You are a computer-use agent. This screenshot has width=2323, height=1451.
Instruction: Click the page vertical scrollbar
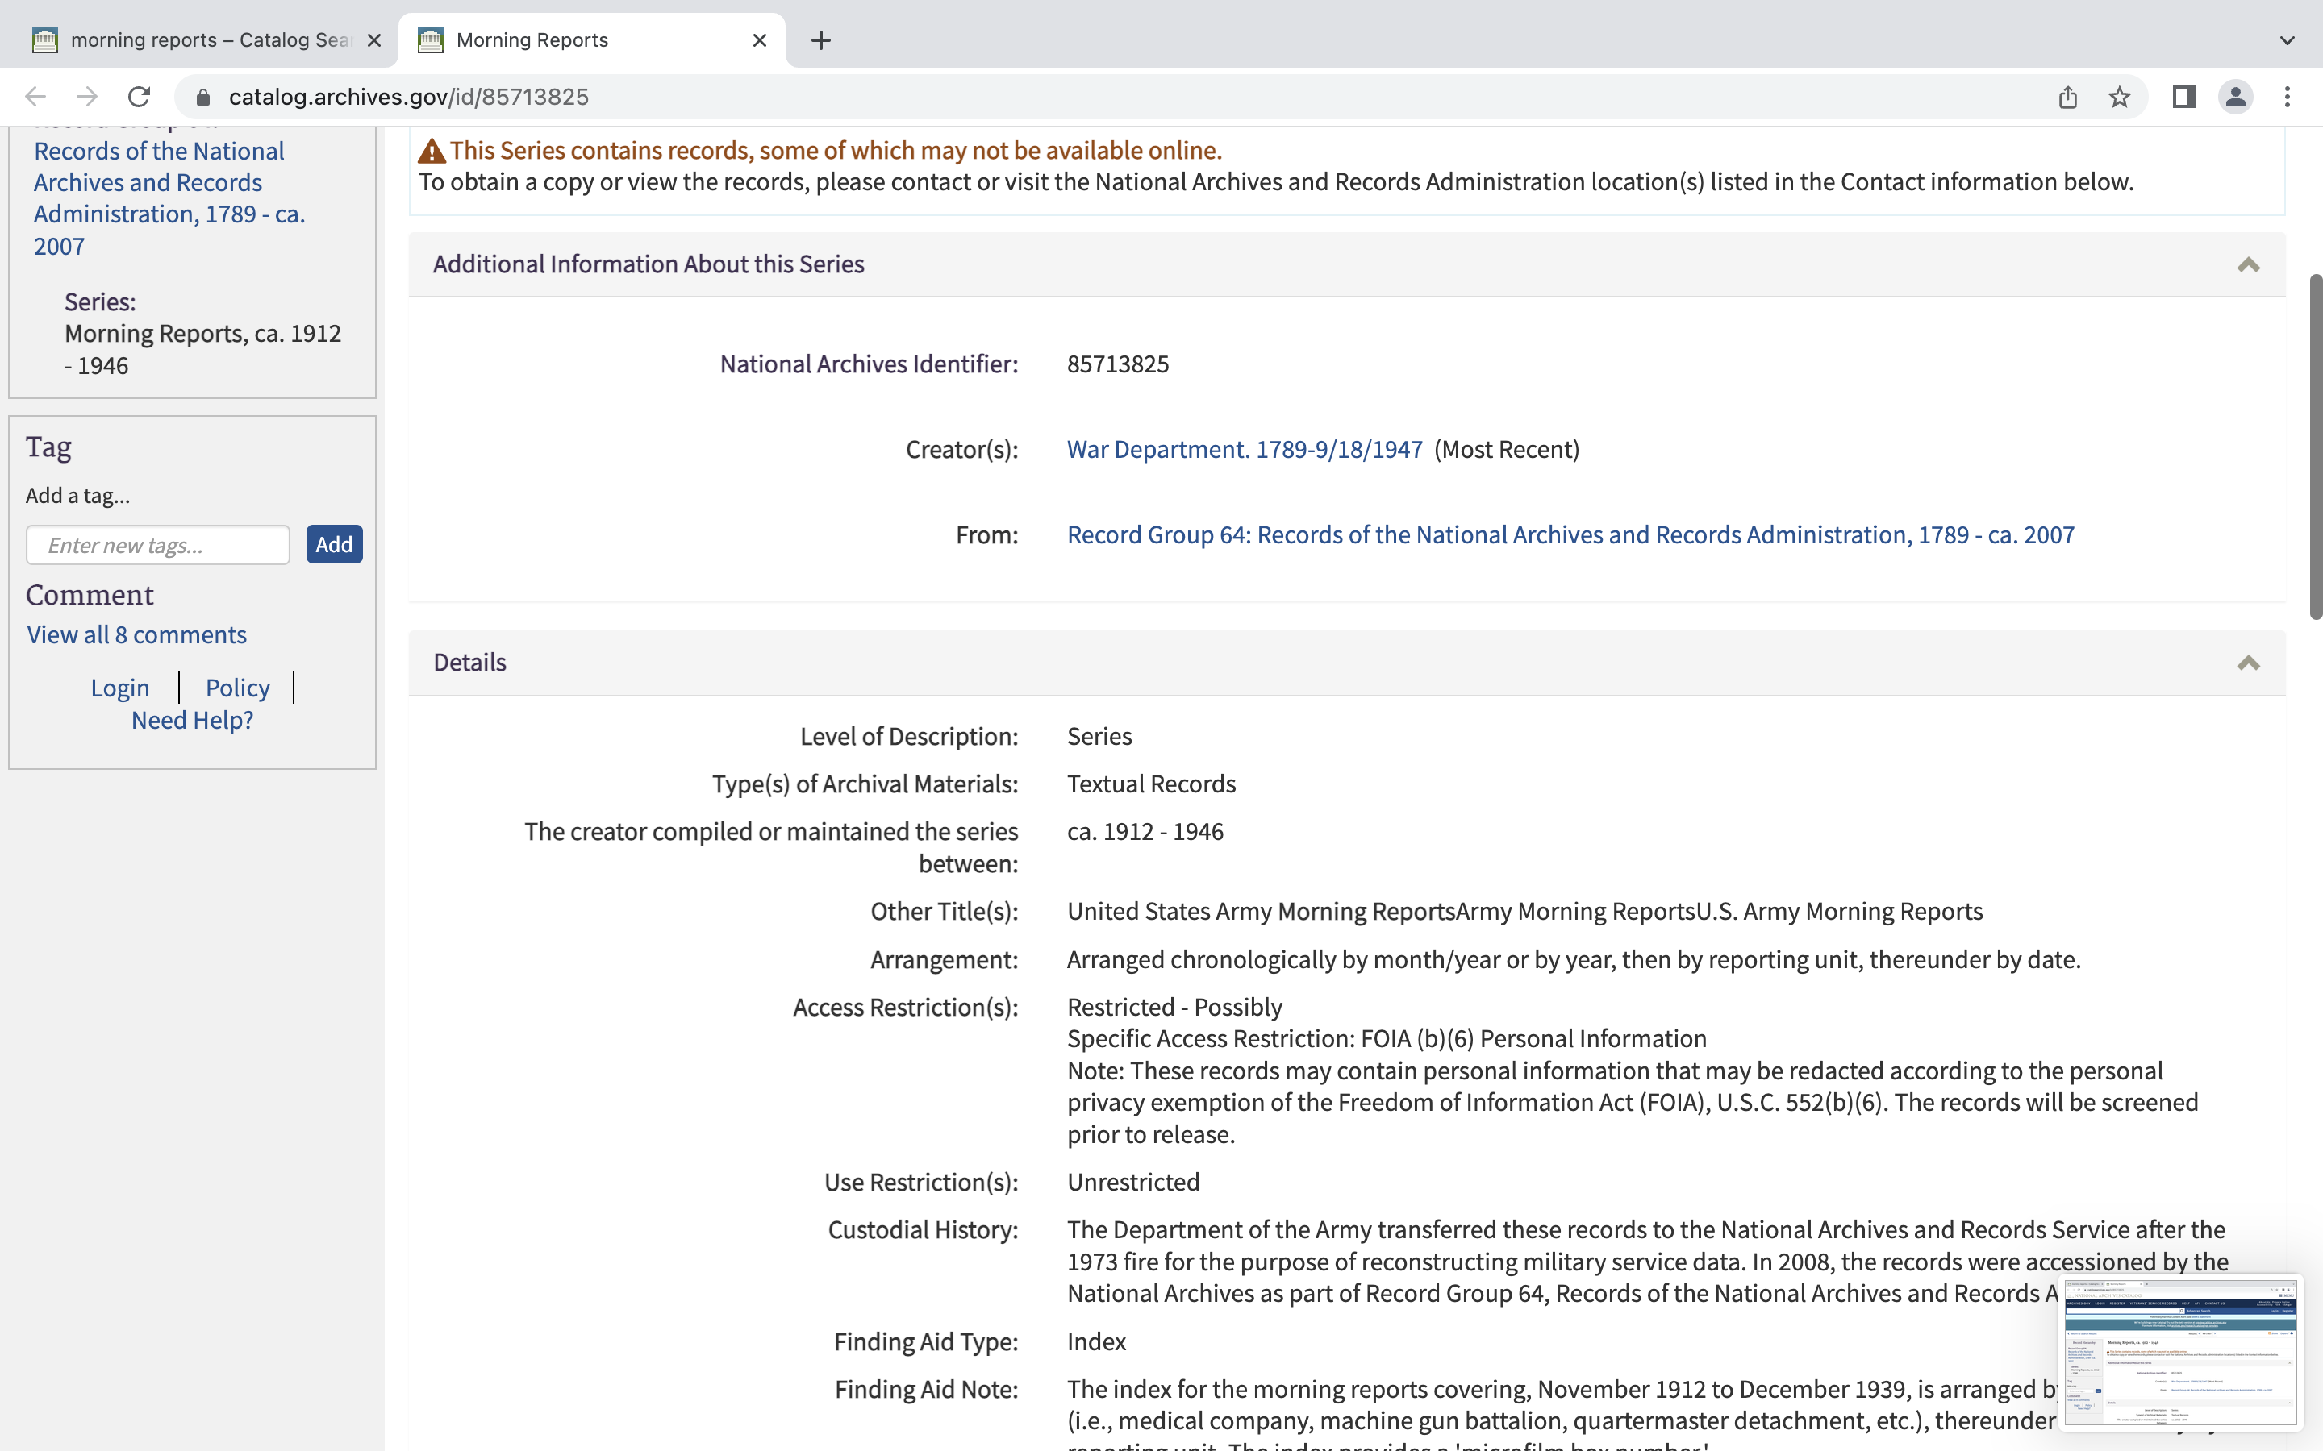pyautogui.click(x=2314, y=447)
